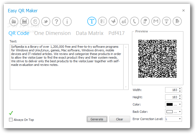Screen dimensions: 196x134
Task: Click the Twitter bird icon in the left group
Action: 46,21
